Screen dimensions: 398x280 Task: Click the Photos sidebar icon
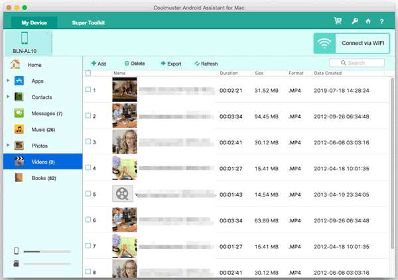19,146
